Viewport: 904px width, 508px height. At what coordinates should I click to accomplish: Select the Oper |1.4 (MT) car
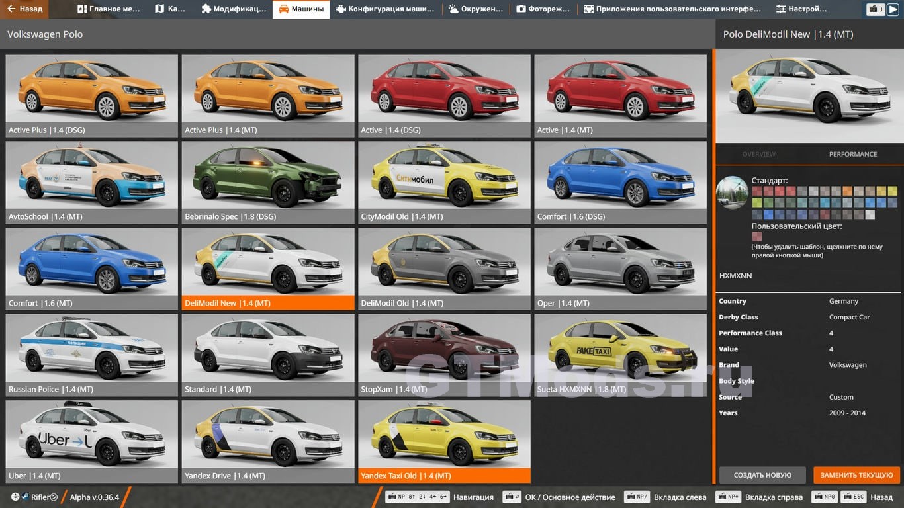[621, 269]
